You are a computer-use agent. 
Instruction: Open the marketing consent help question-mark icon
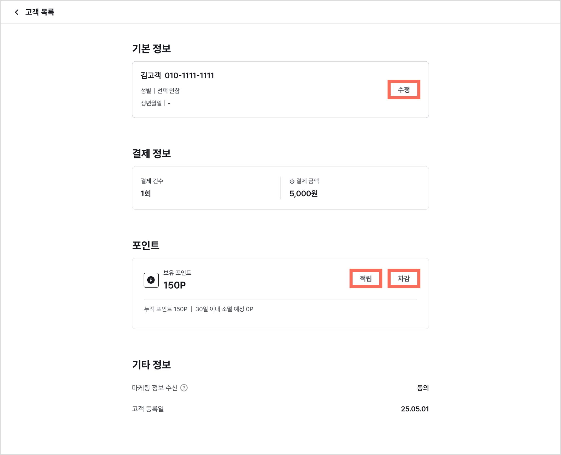pos(184,388)
